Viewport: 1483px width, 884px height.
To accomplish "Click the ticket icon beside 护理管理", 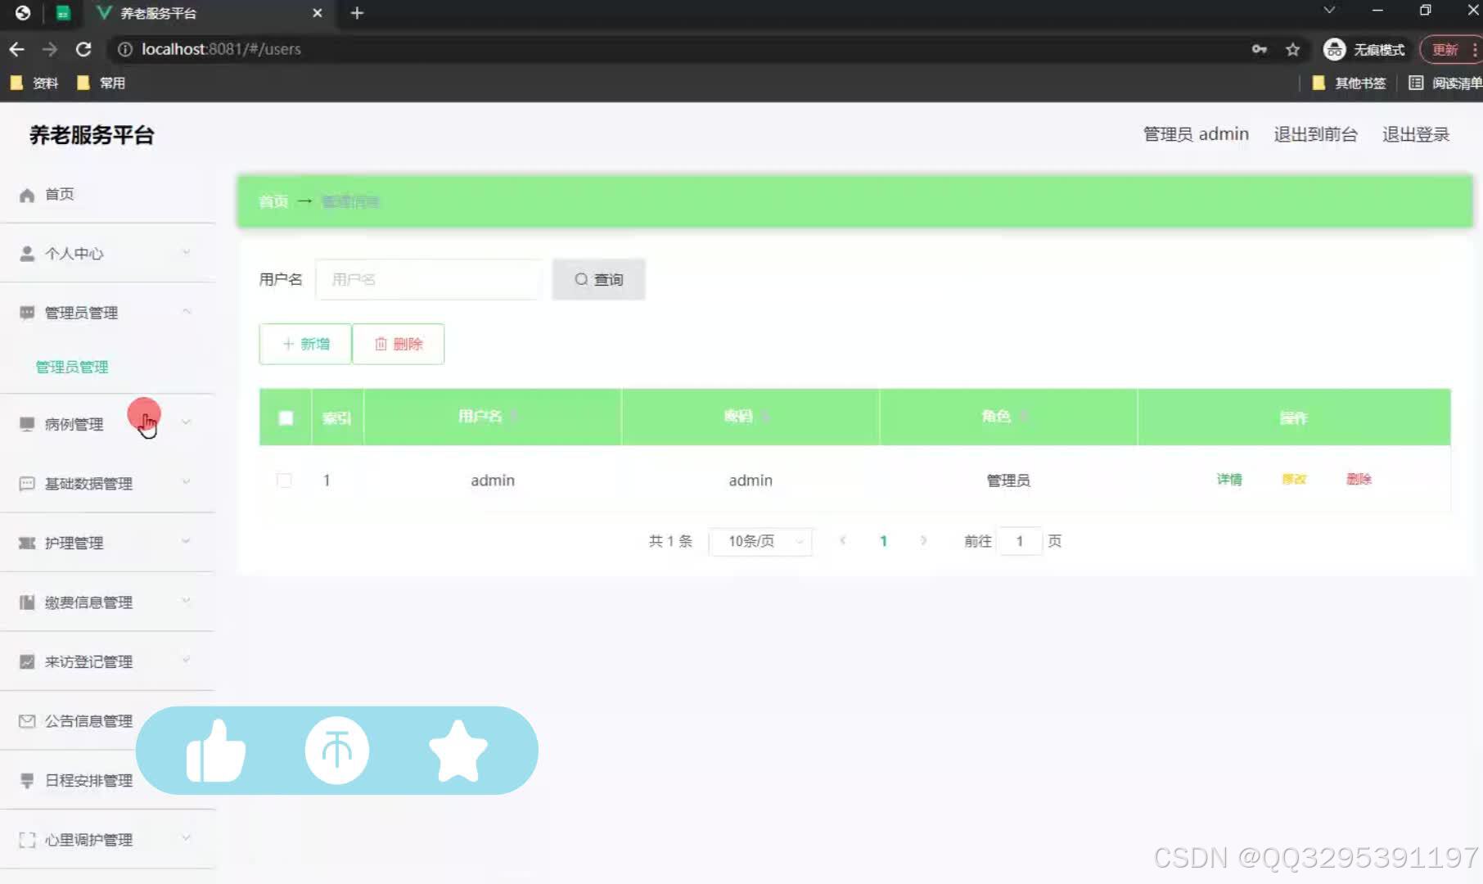I will point(27,543).
